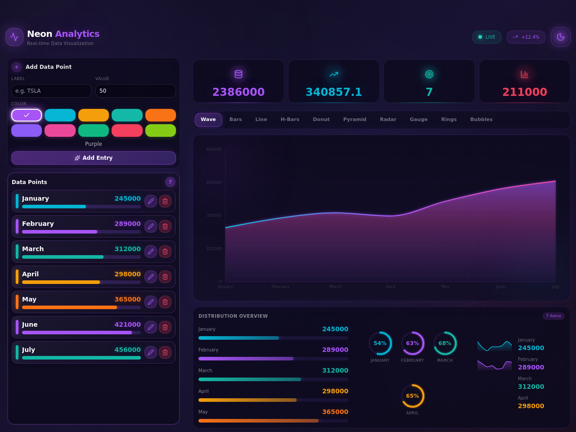Switch to the Bars chart tab
This screenshot has height=432, width=576.
[236, 120]
